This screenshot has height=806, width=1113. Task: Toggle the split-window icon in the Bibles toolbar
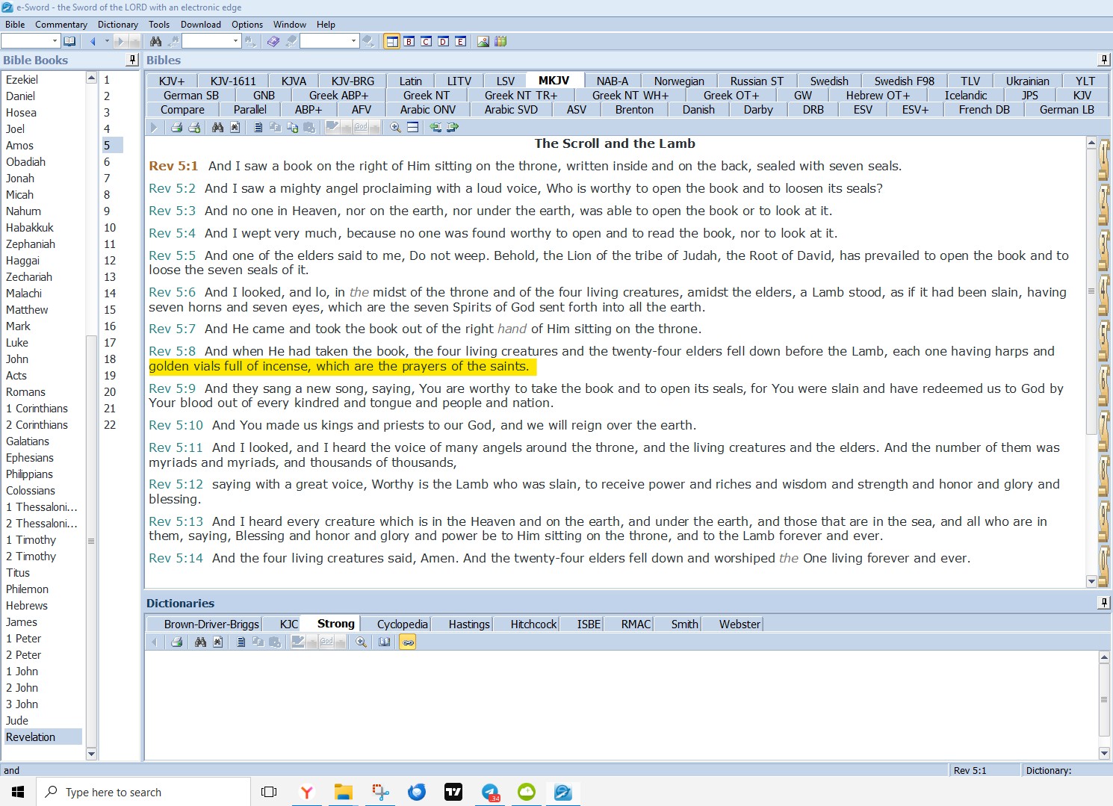(x=412, y=127)
